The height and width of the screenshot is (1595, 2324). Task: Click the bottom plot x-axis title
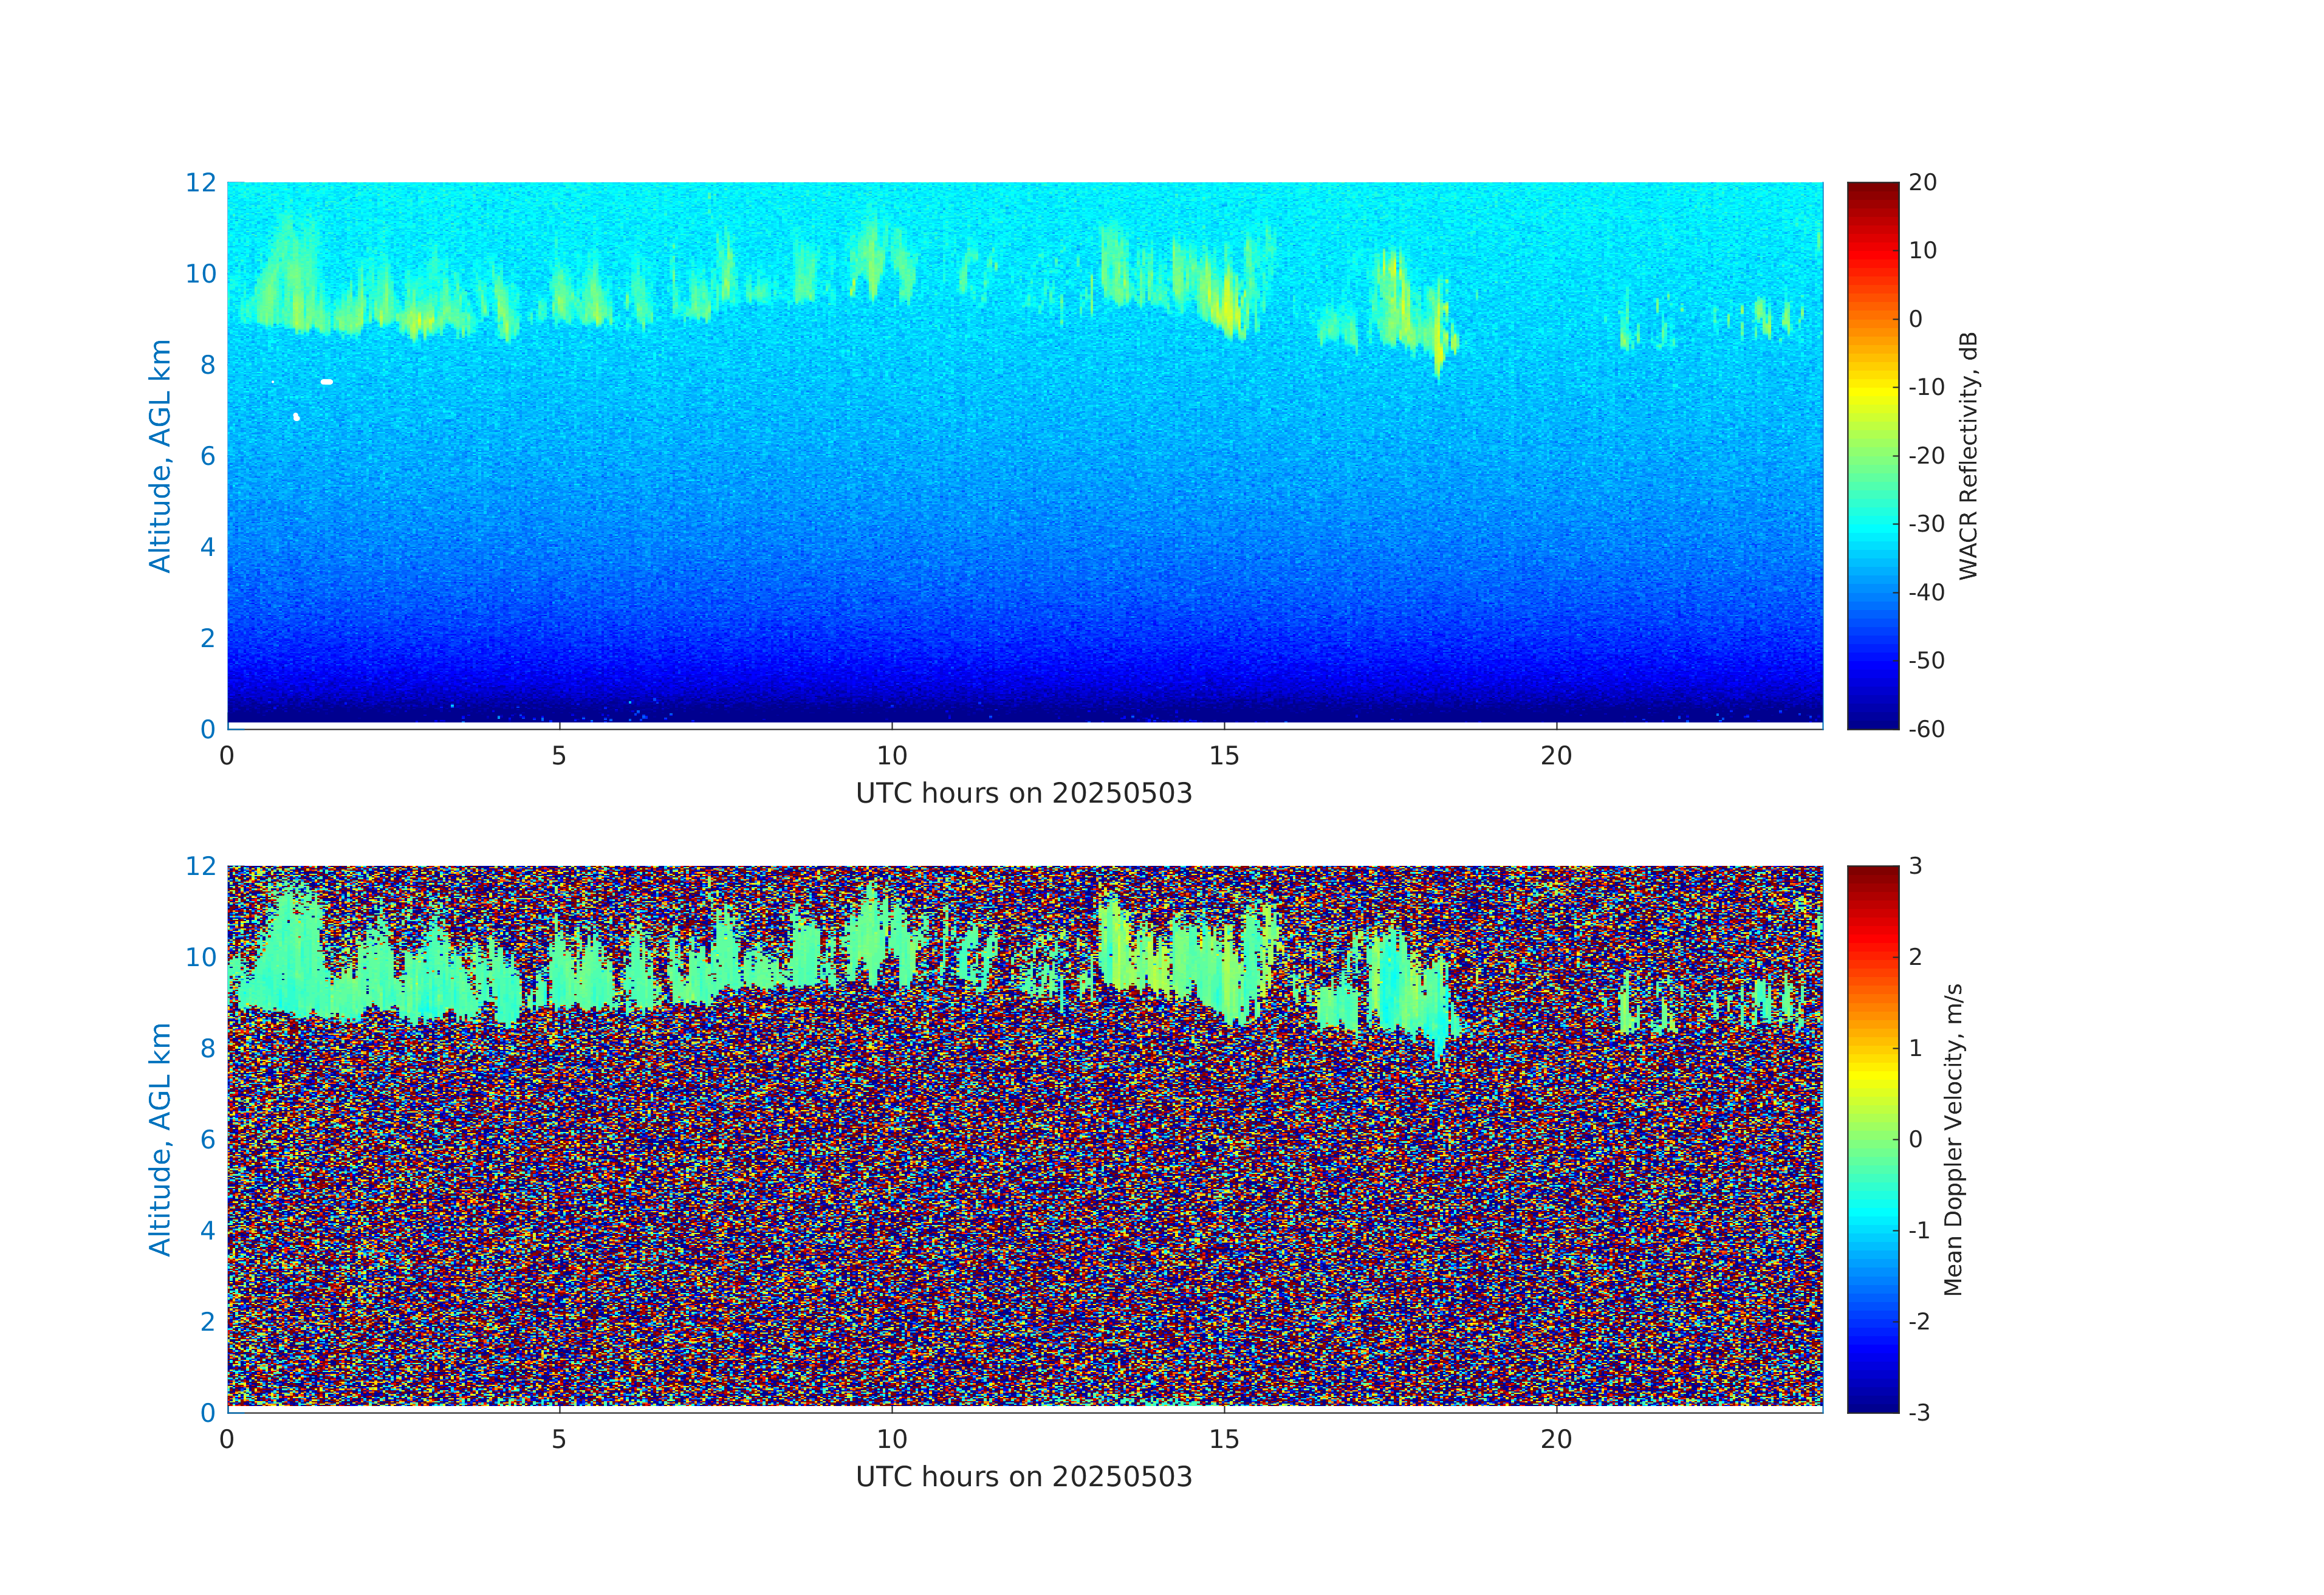coord(1024,1477)
